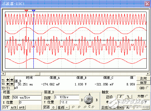151x111 pixels.
Task: Select trigger mode 正弦
Action: pos(105,108)
